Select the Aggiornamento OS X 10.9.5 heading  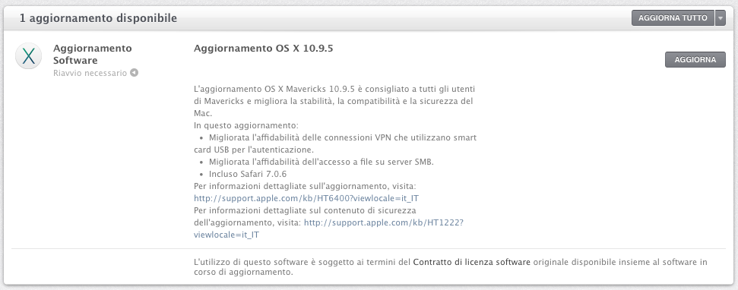coord(263,48)
